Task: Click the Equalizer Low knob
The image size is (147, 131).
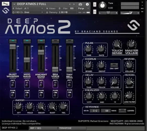Action: click(x=89, y=96)
